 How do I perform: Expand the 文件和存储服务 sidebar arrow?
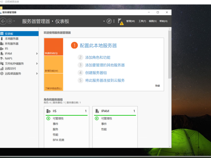37,64
